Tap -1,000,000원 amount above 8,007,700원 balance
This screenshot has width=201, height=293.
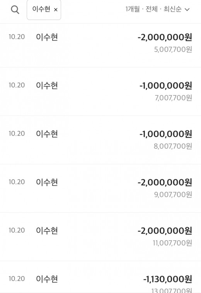(165, 134)
